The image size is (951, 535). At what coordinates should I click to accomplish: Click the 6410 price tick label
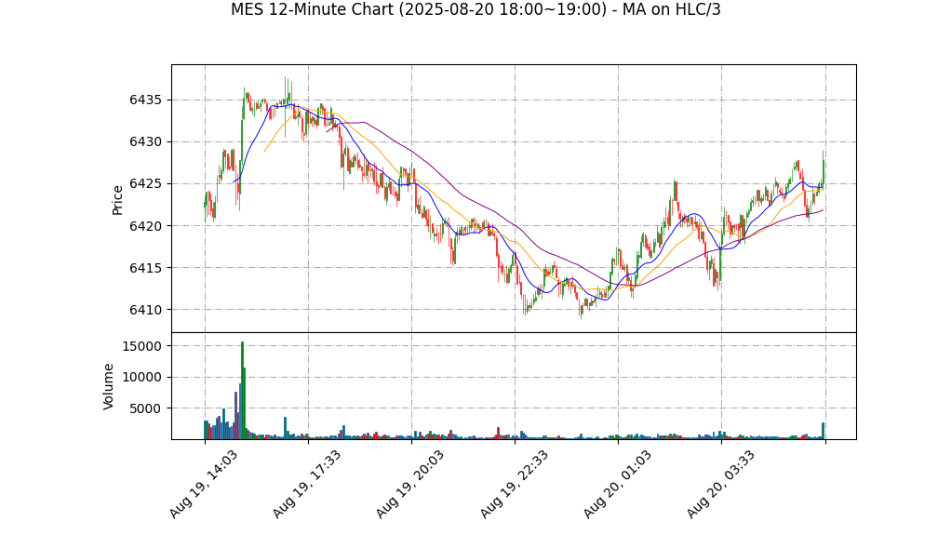pyautogui.click(x=146, y=310)
